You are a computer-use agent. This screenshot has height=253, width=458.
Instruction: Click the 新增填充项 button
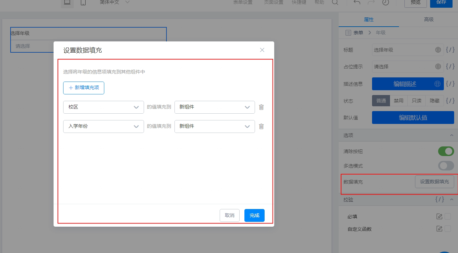(x=84, y=88)
